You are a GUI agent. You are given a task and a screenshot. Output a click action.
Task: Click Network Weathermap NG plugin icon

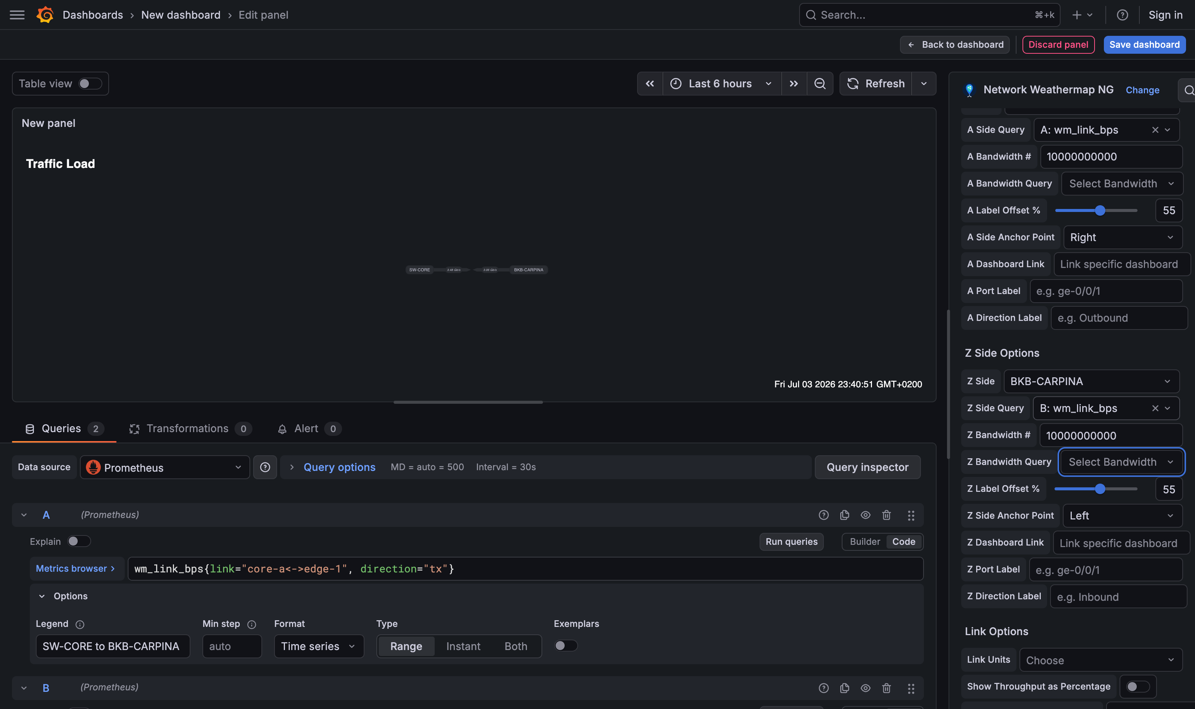969,90
